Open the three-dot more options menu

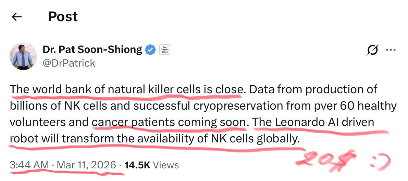click(x=391, y=50)
